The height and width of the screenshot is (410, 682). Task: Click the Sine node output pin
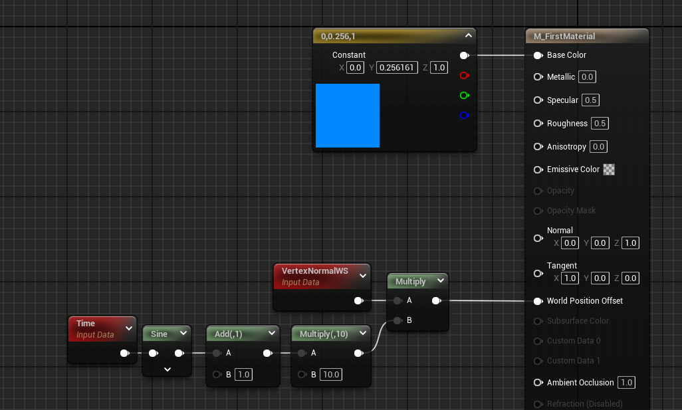179,353
